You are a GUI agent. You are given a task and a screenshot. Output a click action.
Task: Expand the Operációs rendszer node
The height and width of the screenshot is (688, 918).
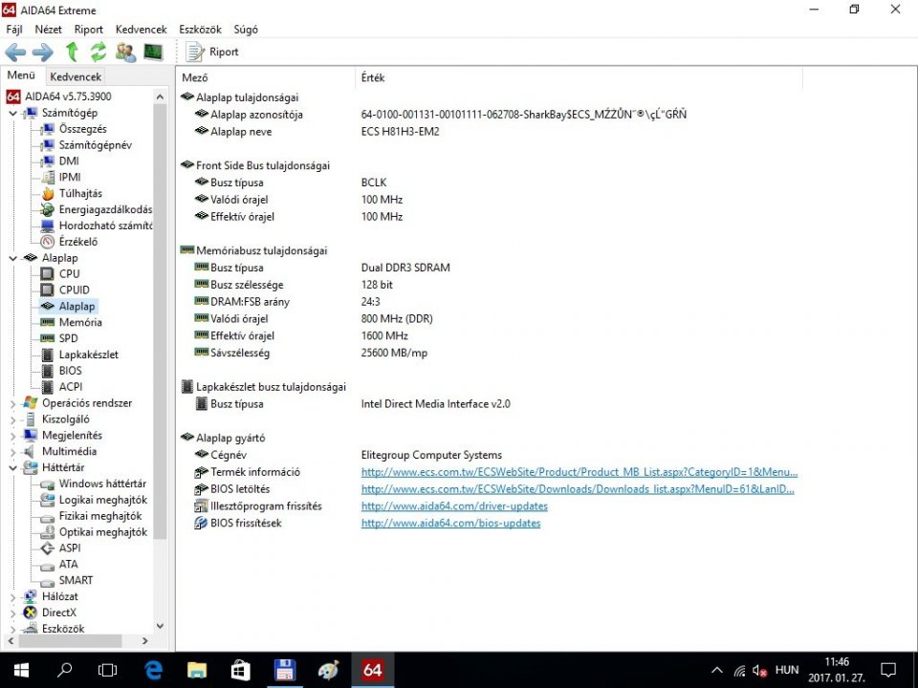coord(12,403)
